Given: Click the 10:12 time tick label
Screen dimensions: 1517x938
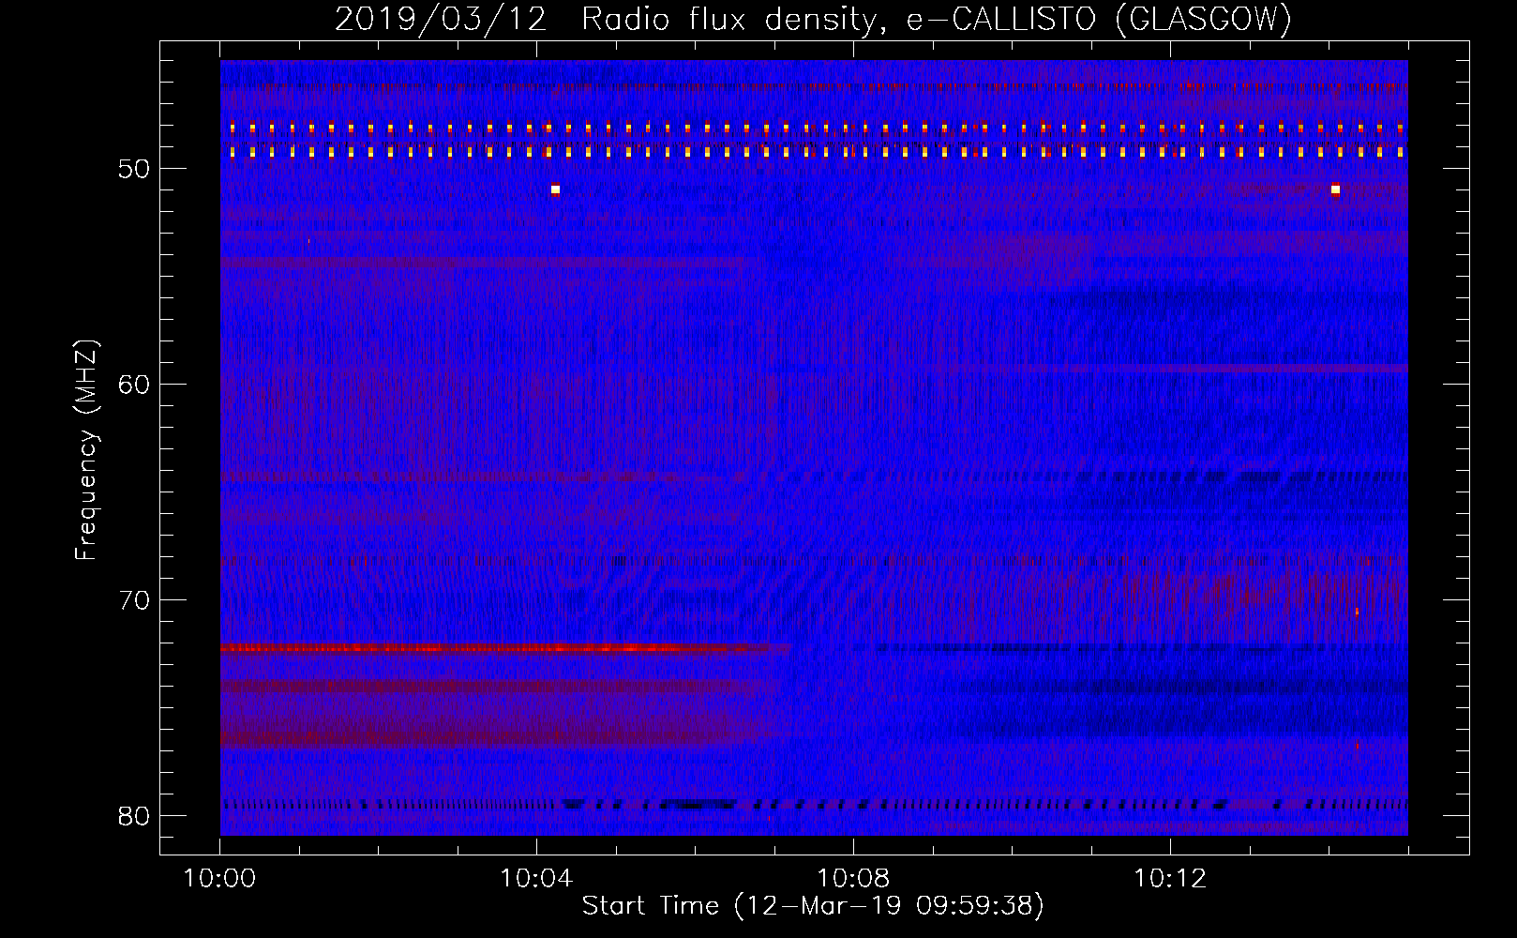Looking at the screenshot, I should (1170, 879).
